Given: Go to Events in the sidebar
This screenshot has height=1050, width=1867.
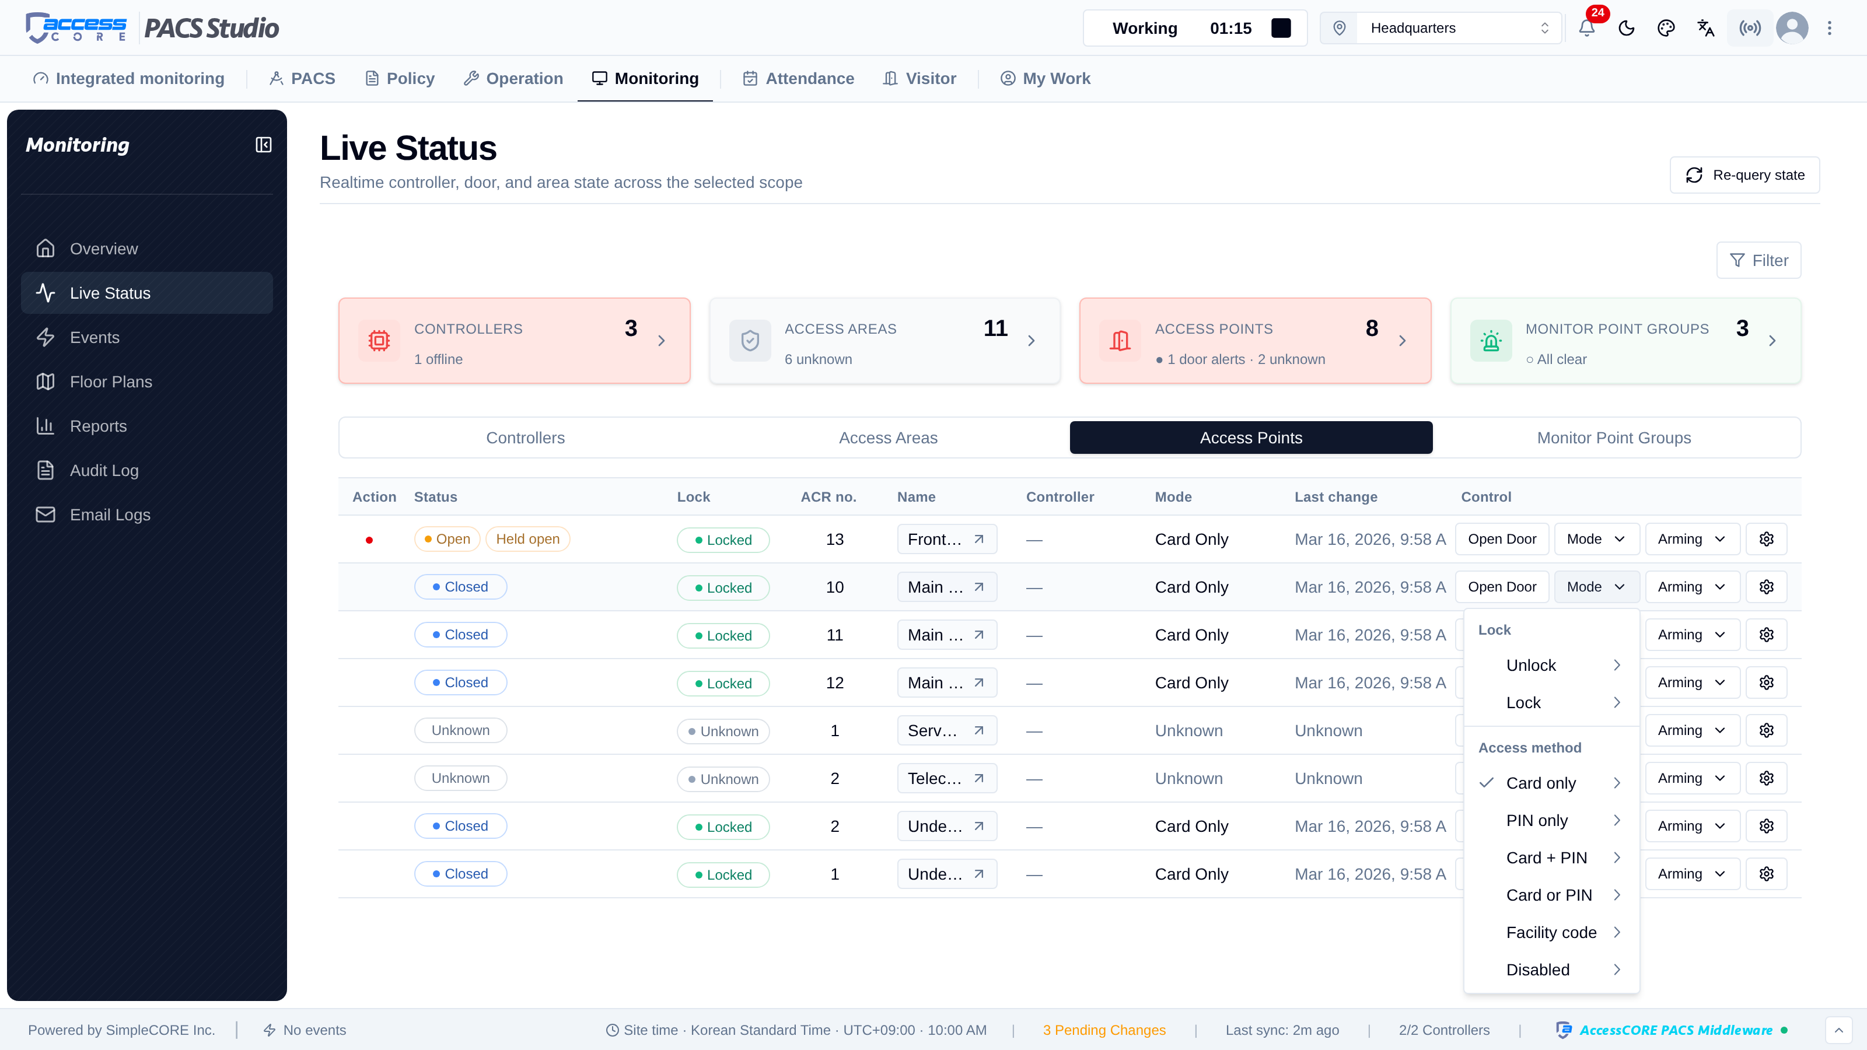Looking at the screenshot, I should (147, 338).
